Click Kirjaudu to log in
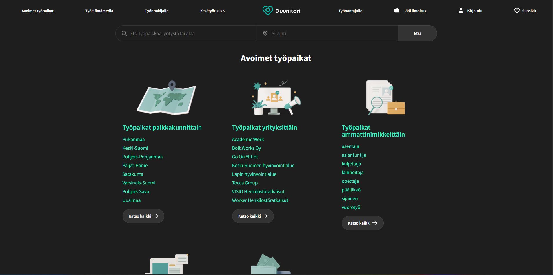The width and height of the screenshot is (553, 275). point(475,11)
